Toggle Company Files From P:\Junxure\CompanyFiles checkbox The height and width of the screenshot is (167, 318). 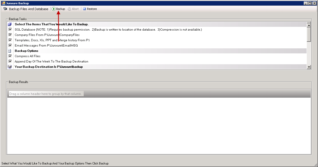pyautogui.click(x=10, y=35)
